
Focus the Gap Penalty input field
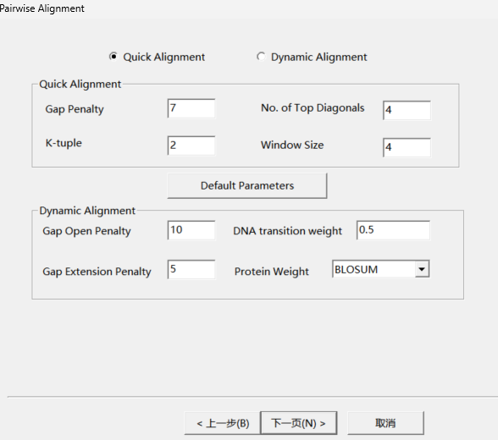coord(191,108)
